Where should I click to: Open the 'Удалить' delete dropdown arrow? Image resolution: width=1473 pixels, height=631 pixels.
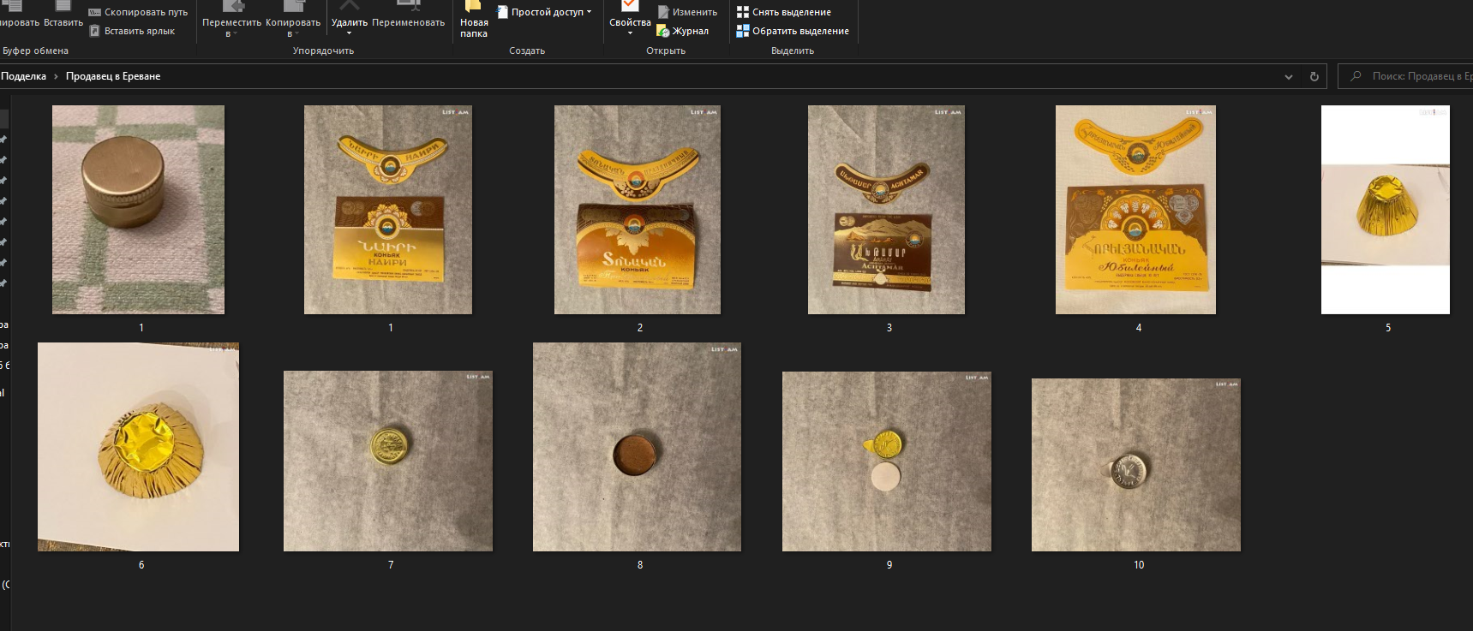[x=349, y=34]
